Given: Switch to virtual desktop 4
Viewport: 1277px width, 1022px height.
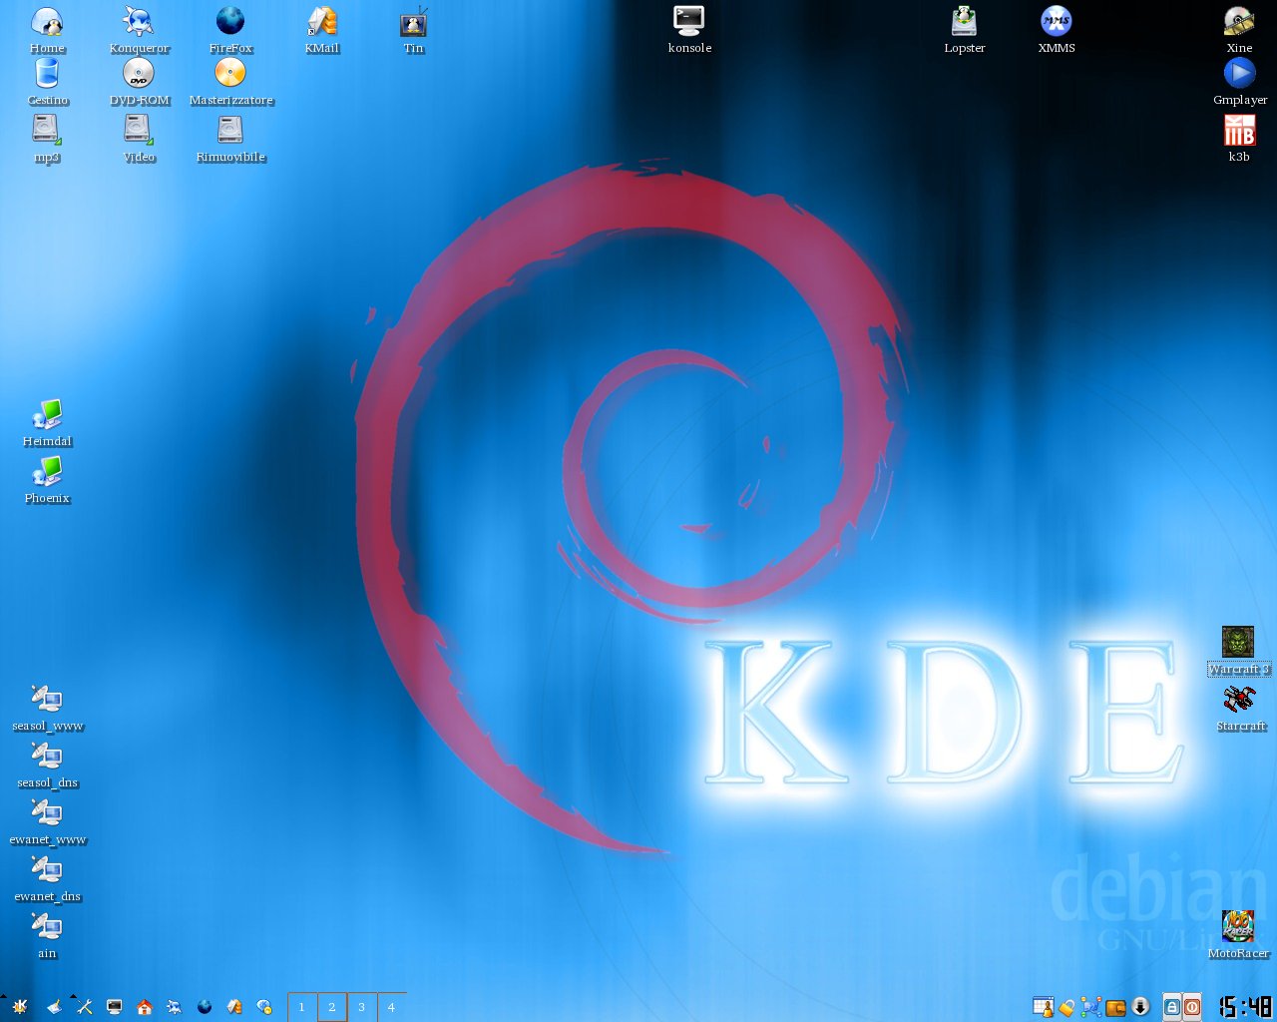Looking at the screenshot, I should click(x=392, y=1007).
